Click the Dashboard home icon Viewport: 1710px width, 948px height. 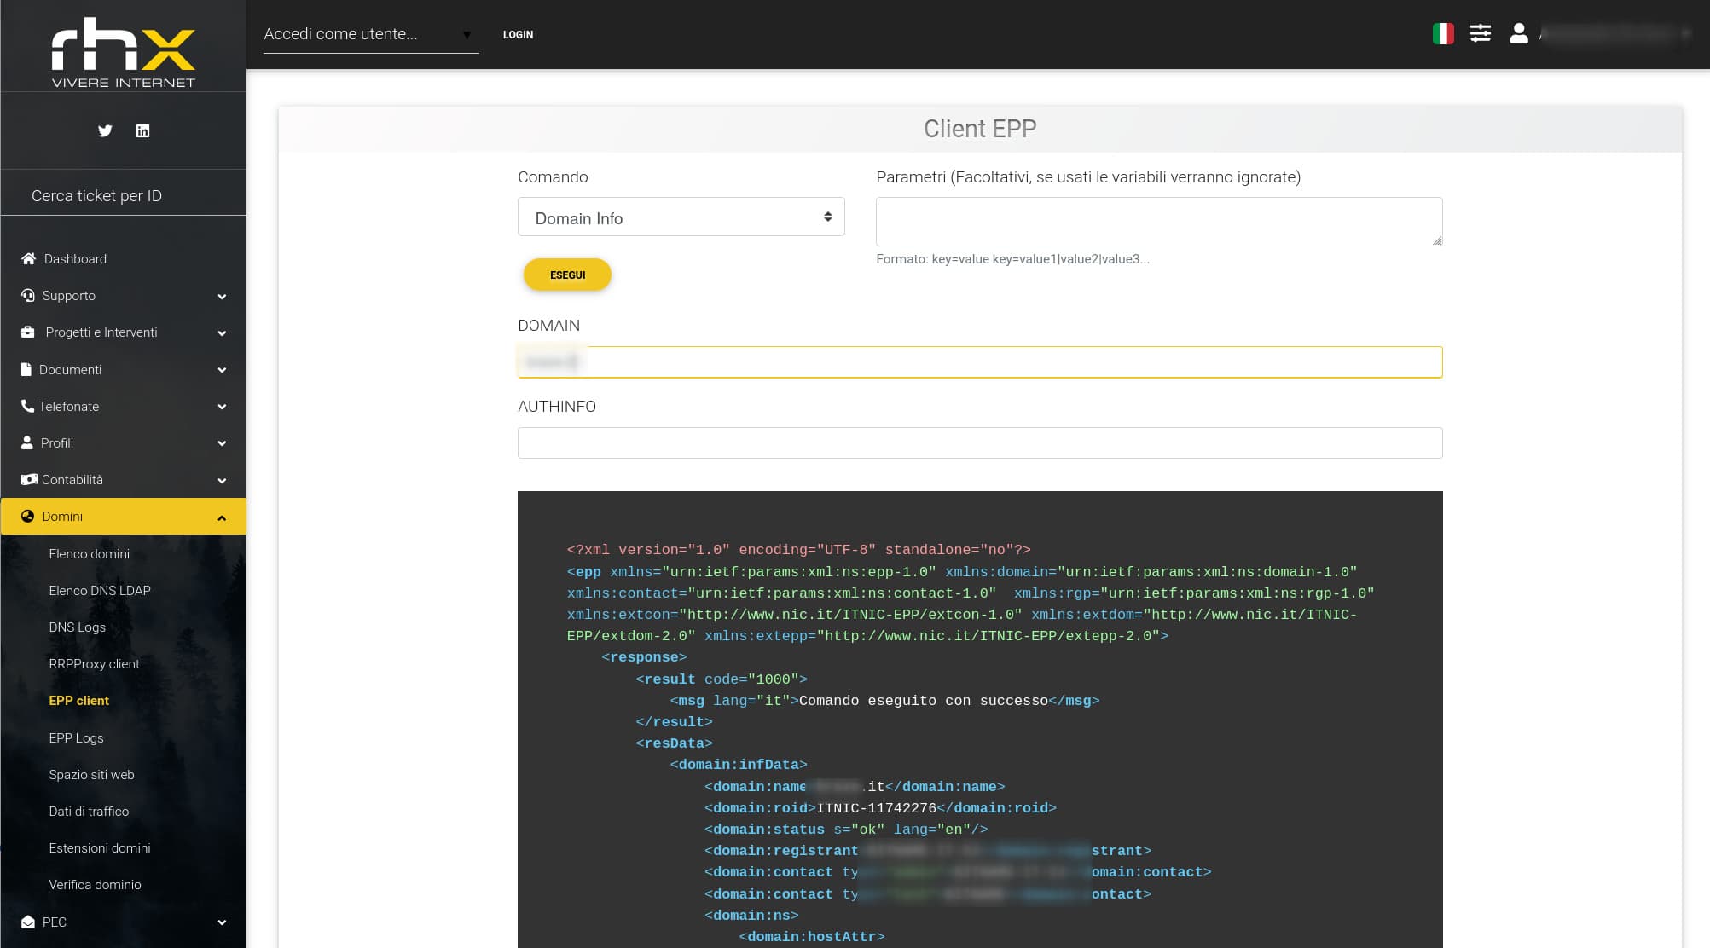pos(28,258)
